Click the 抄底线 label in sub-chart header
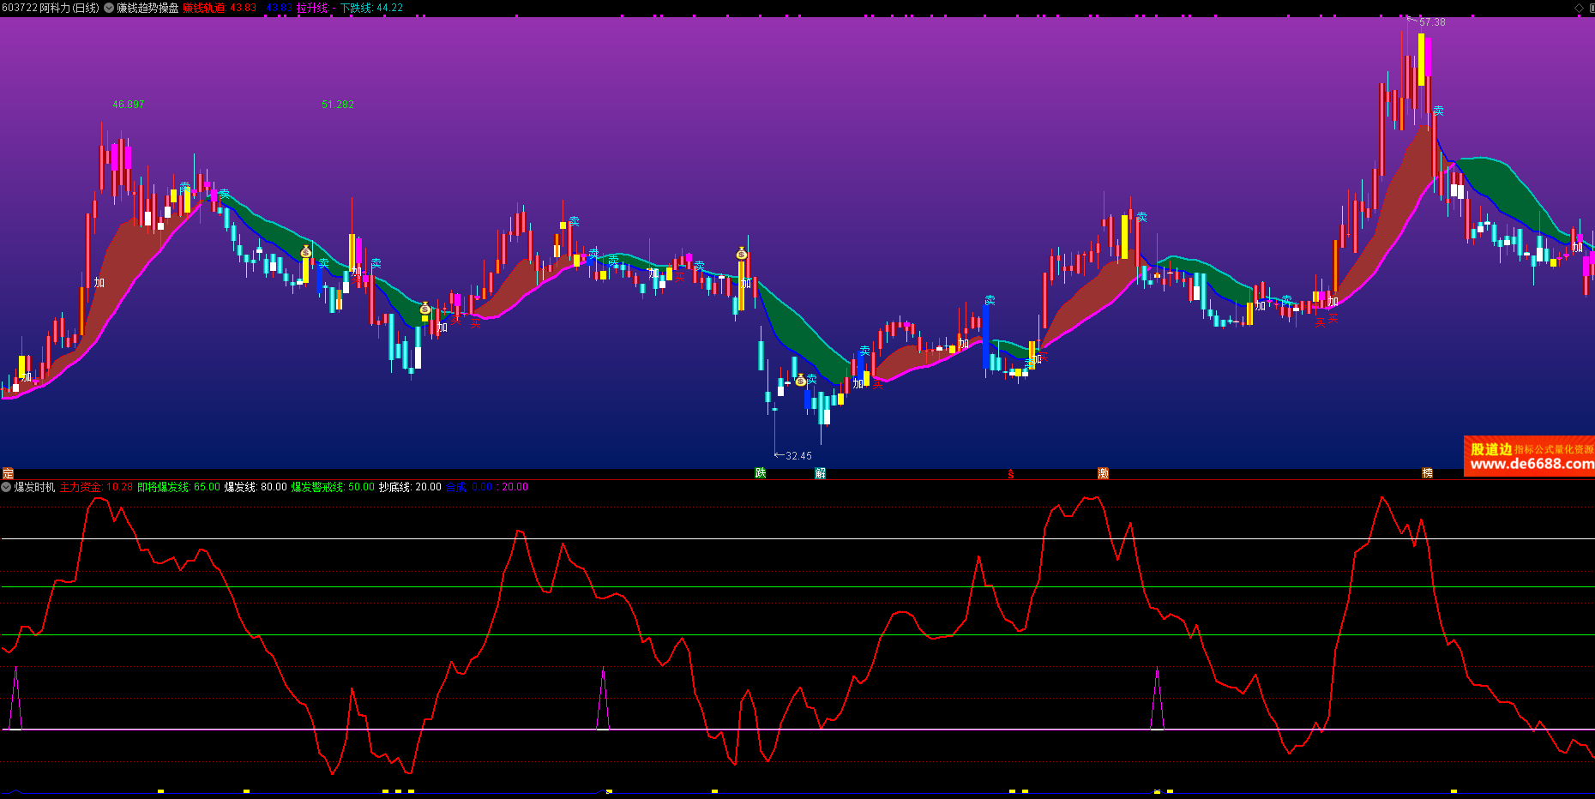The height and width of the screenshot is (799, 1595). click(x=410, y=487)
